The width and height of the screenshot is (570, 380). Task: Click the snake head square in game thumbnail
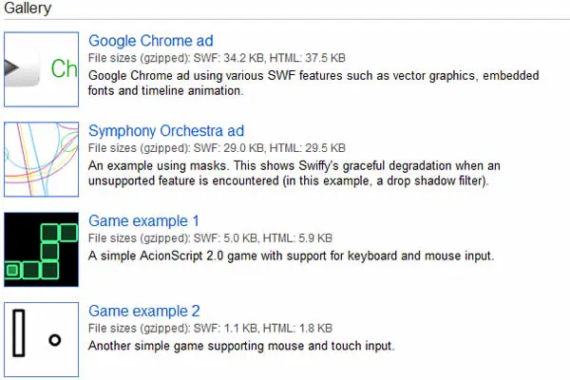(12, 271)
